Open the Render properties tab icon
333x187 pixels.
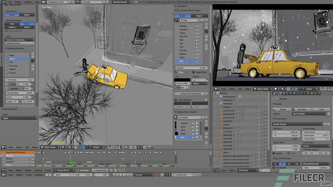(x=280, y=93)
